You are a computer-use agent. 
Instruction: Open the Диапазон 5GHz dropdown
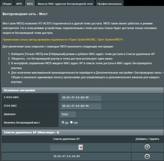pos(68,114)
